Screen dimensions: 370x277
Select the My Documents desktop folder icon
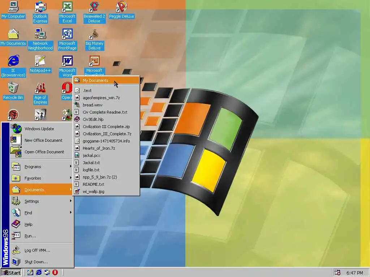[x=13, y=37]
